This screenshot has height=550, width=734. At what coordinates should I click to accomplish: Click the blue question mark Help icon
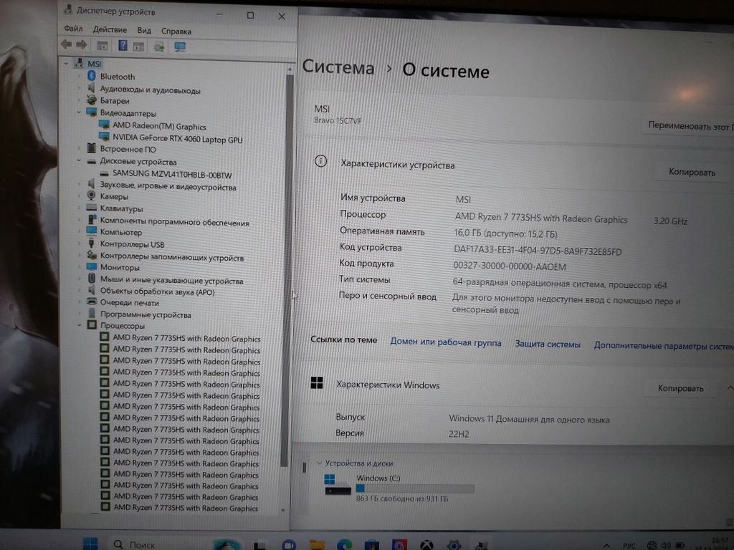point(122,46)
